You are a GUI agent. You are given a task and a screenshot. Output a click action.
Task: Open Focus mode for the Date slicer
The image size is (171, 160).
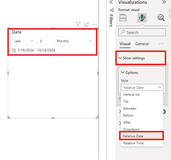(86, 24)
